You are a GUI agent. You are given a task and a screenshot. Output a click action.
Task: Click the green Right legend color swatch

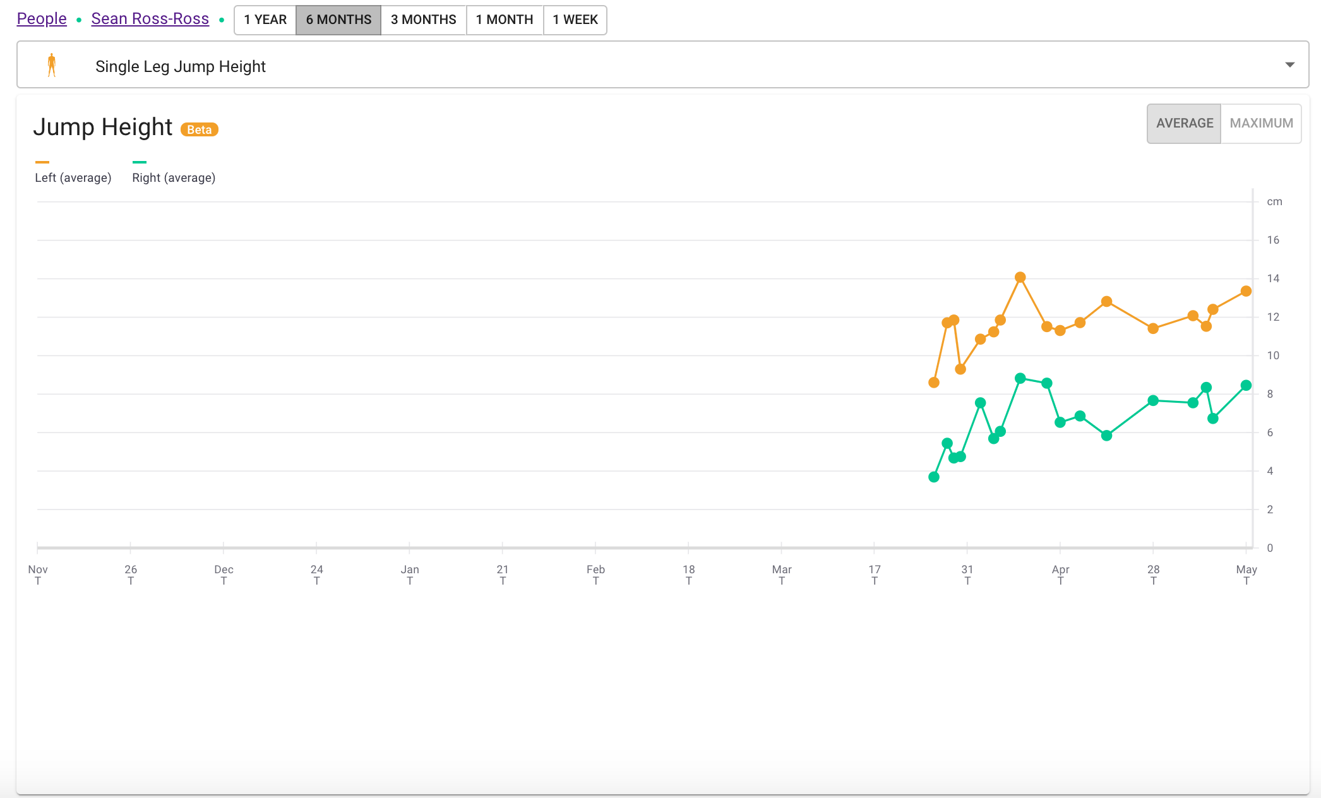pyautogui.click(x=140, y=162)
